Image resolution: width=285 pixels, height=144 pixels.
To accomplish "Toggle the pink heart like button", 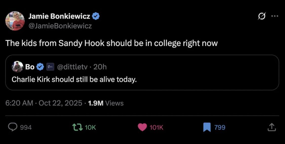I will [x=142, y=127].
